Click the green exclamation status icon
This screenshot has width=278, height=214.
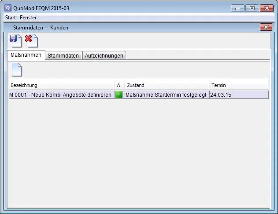point(119,94)
